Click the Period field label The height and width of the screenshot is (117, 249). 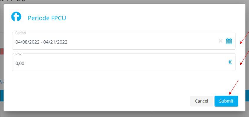pyautogui.click(x=21, y=33)
